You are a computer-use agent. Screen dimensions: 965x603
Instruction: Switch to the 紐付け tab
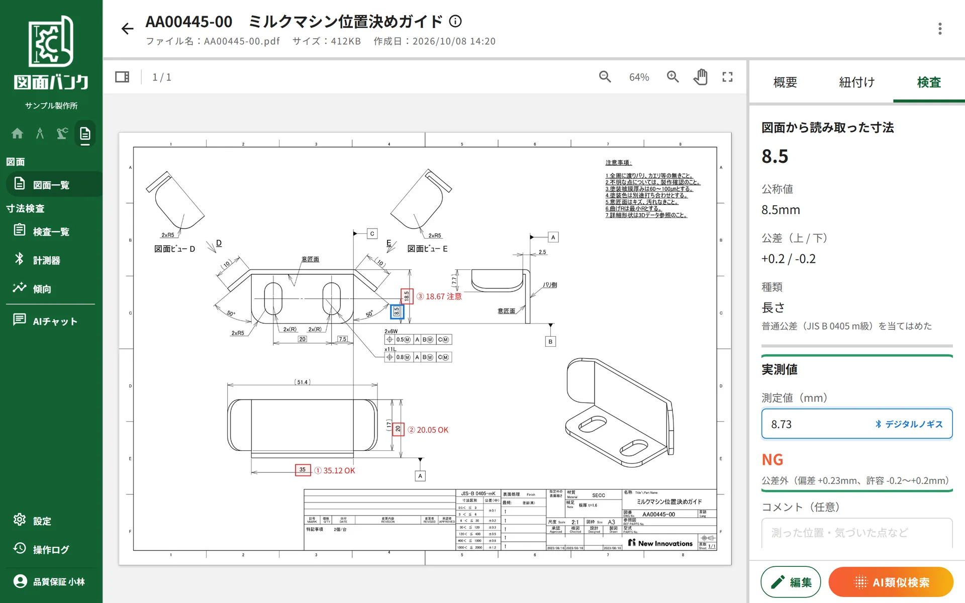(x=857, y=82)
